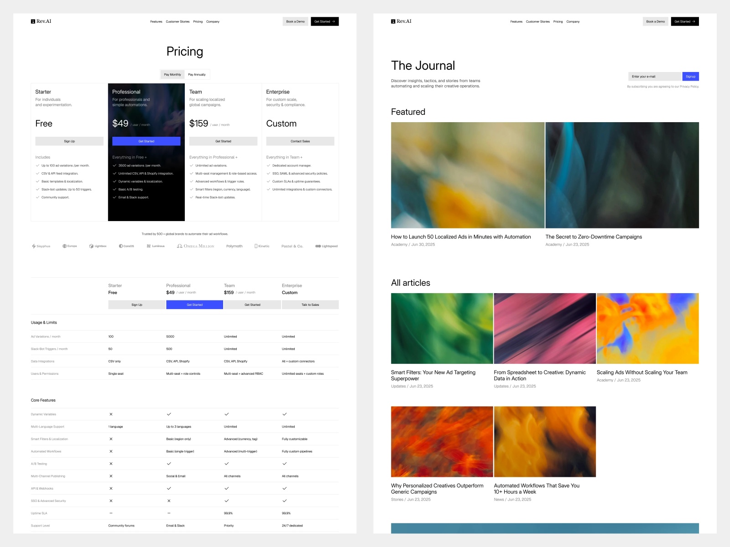The image size is (730, 547).
Task: Click the Dynamic Variables checkmark under Professional
Action: coord(169,414)
